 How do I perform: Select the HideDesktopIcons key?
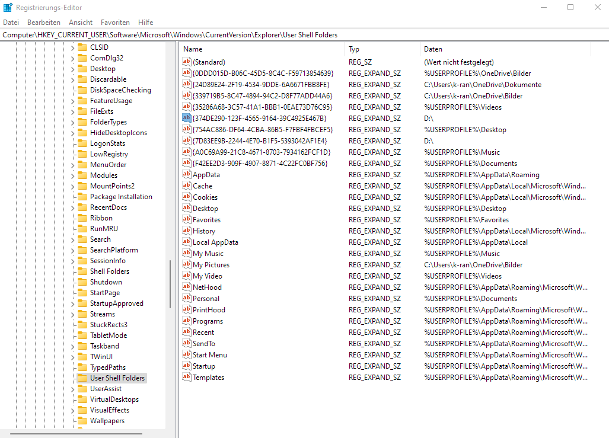tap(119, 133)
